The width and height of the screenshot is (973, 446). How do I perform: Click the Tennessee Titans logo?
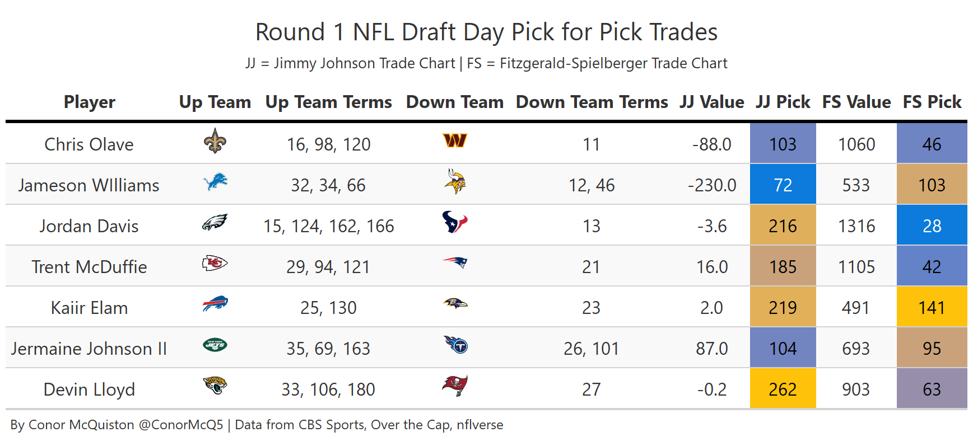point(455,345)
